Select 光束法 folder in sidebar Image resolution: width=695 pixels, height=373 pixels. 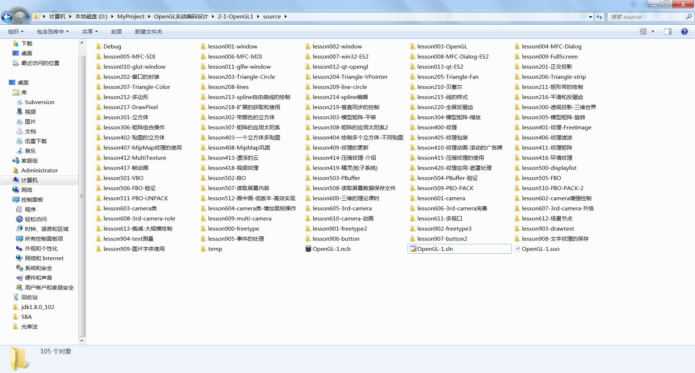coord(29,326)
